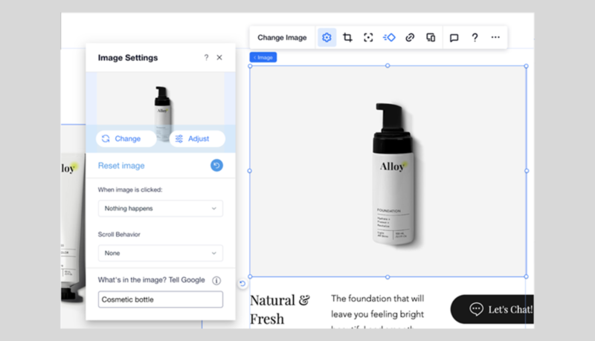Click the info icon beside Tell Google
The height and width of the screenshot is (341, 595).
[x=216, y=280]
